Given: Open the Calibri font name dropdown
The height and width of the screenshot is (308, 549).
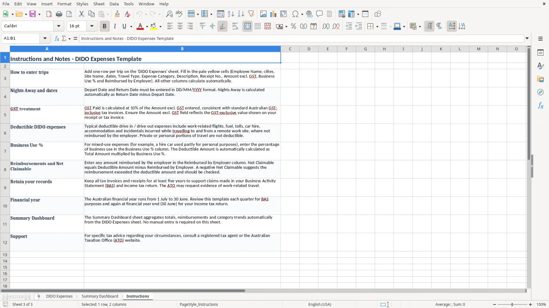Looking at the screenshot, I should coord(59,26).
